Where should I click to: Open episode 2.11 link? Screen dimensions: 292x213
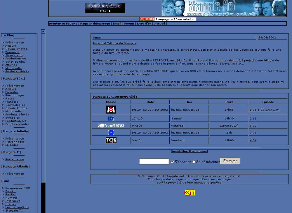[253, 118]
